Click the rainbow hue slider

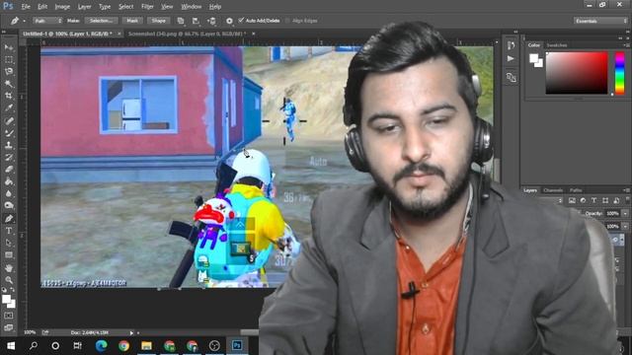[620, 73]
